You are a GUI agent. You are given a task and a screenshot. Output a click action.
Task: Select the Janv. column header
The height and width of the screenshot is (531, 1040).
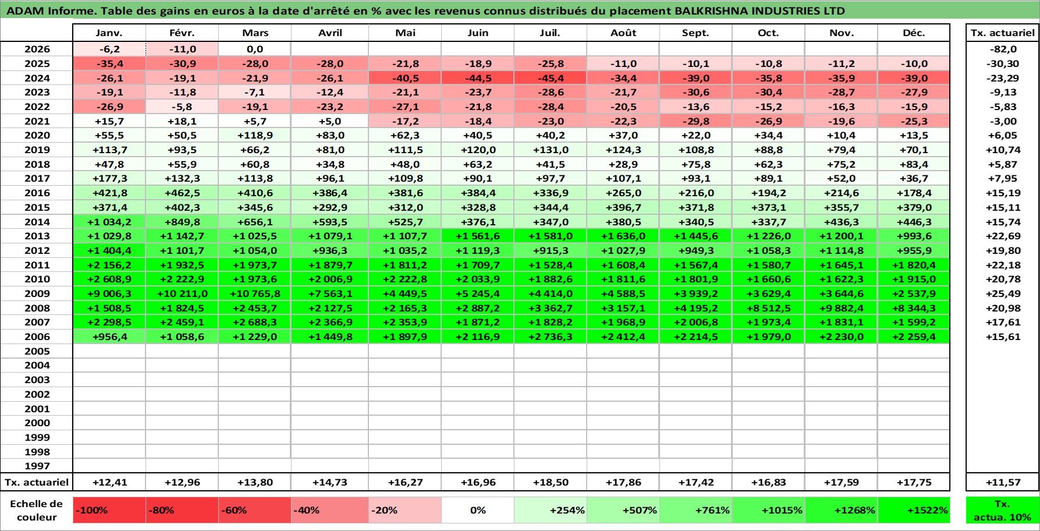(x=109, y=33)
